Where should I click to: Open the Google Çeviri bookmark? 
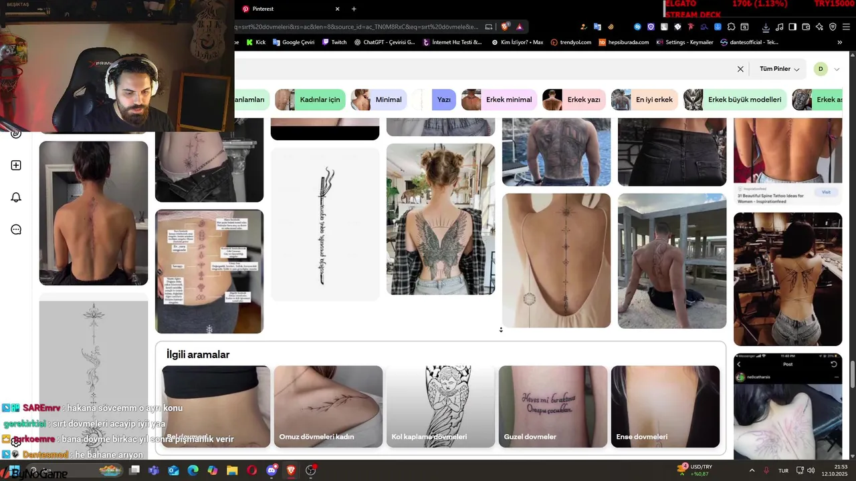[293, 42]
